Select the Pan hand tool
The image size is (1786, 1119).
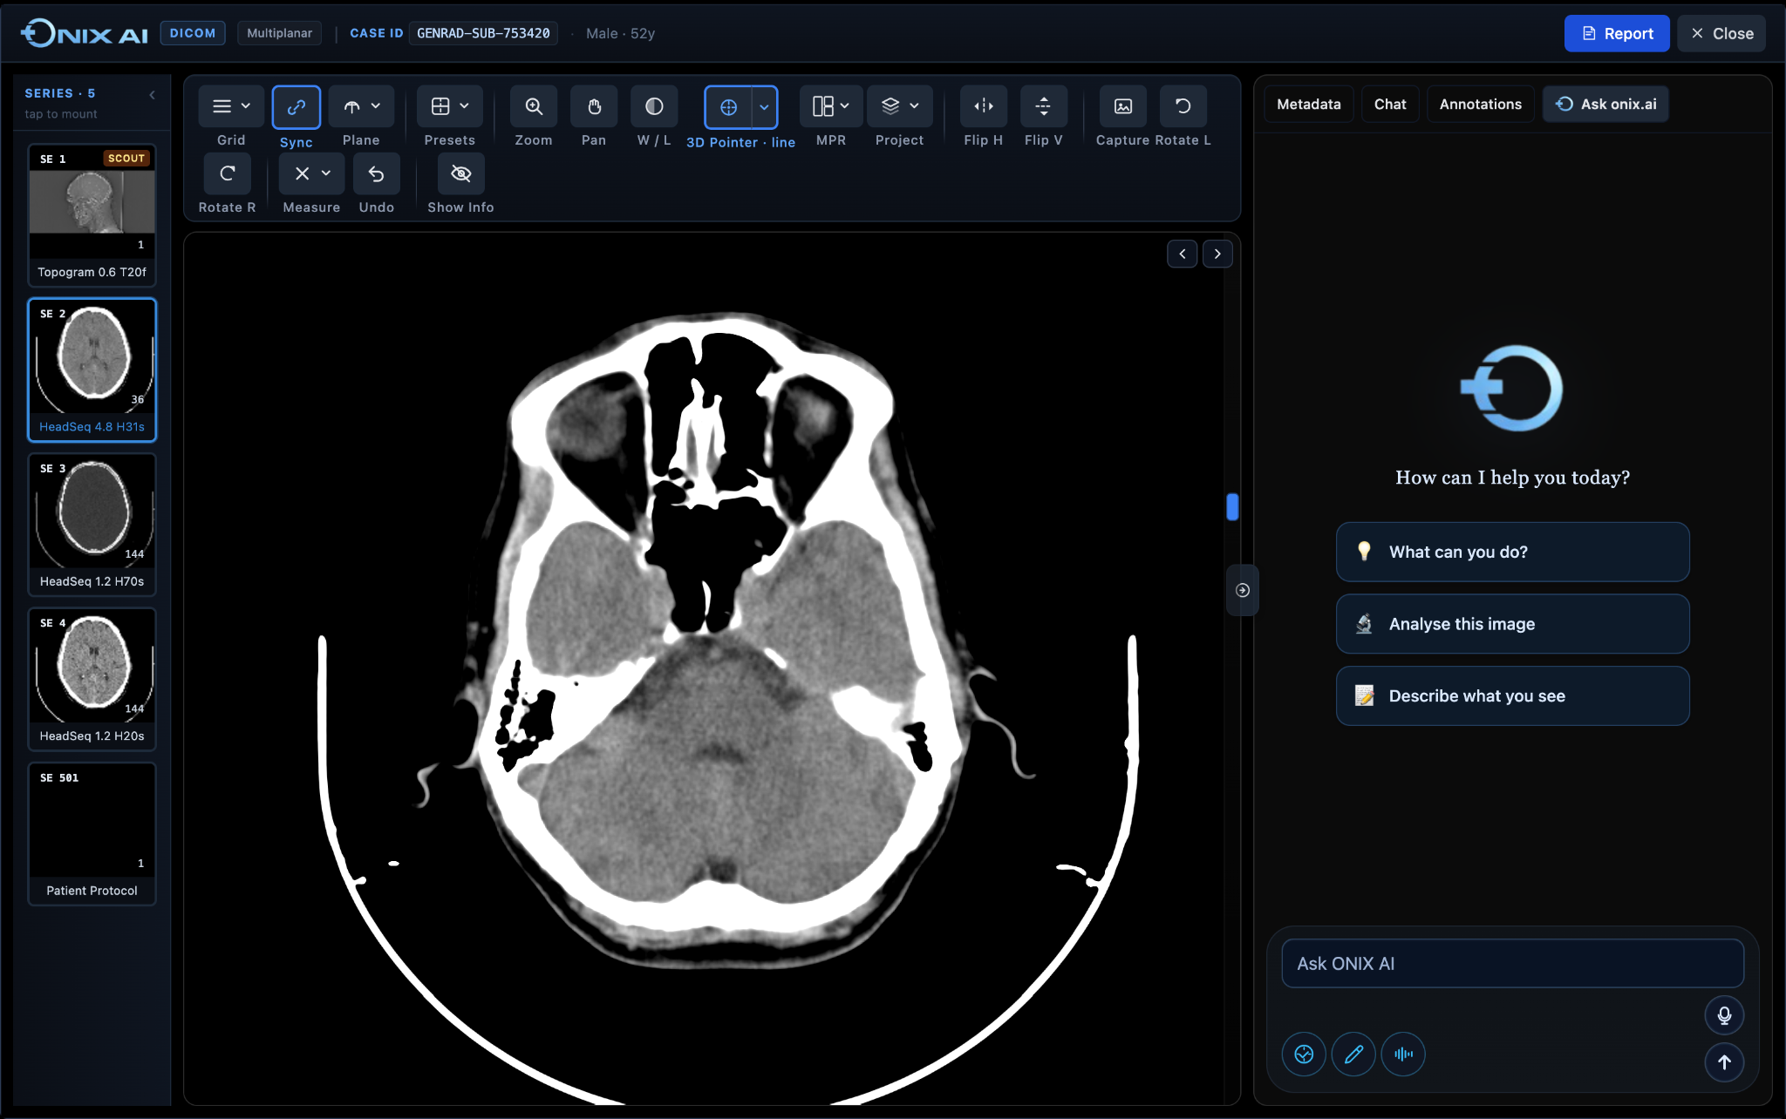594,106
